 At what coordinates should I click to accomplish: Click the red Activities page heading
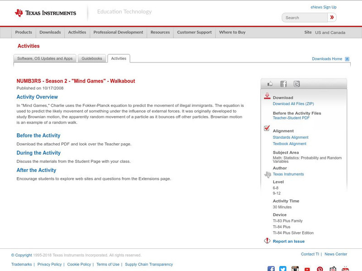coord(29,46)
